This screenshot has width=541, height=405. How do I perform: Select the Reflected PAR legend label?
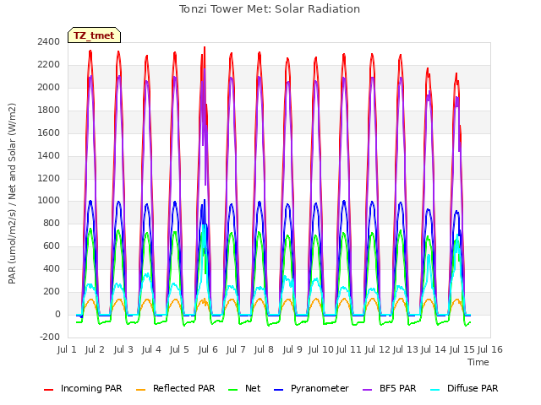coord(184,388)
